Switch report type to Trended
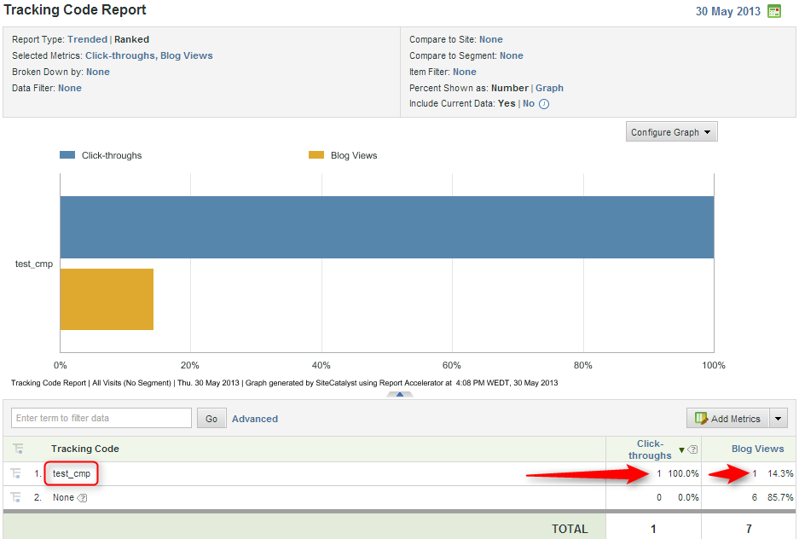Image resolution: width=799 pixels, height=539 pixels. pos(87,39)
